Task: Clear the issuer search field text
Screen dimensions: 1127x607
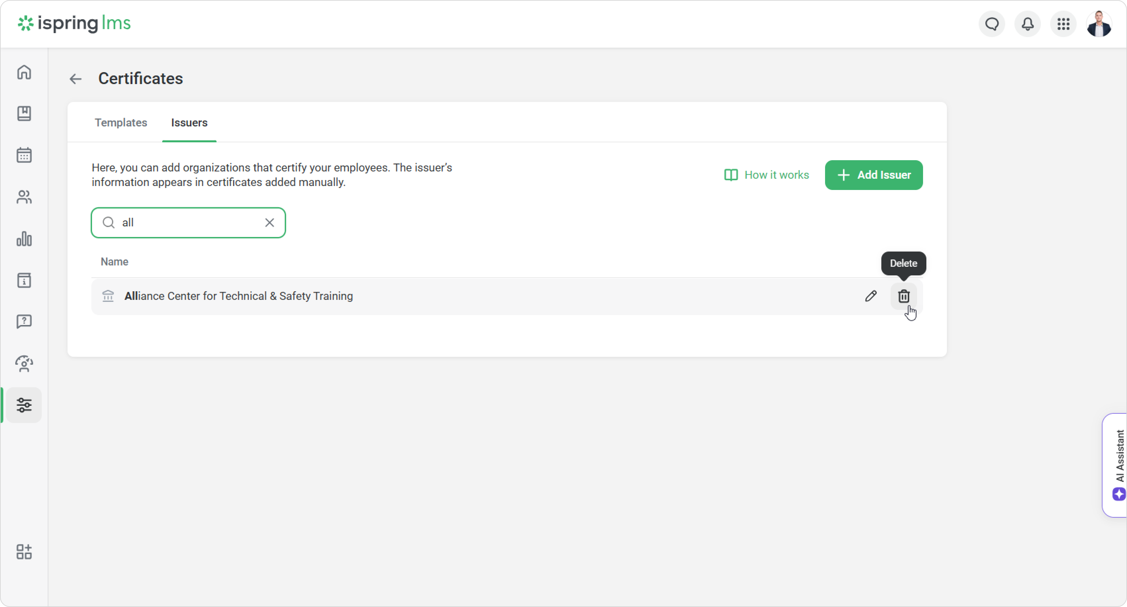Action: (x=269, y=223)
